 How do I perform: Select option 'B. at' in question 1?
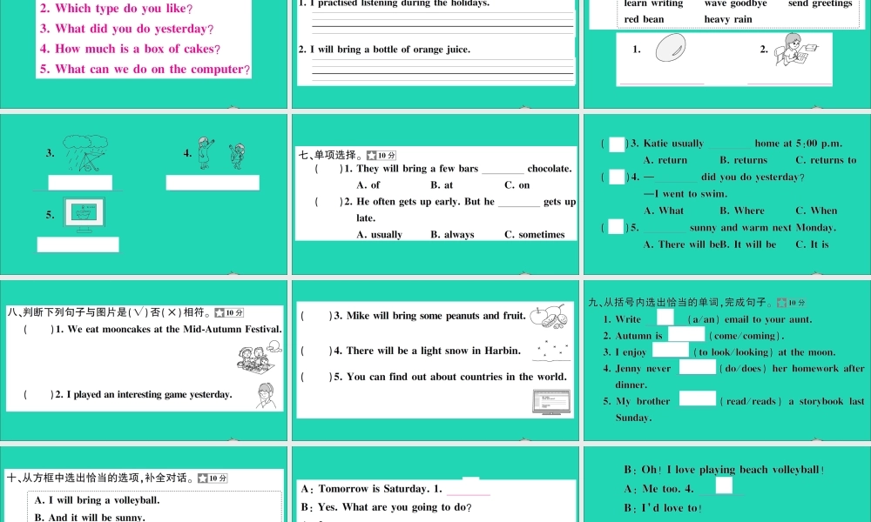(442, 184)
